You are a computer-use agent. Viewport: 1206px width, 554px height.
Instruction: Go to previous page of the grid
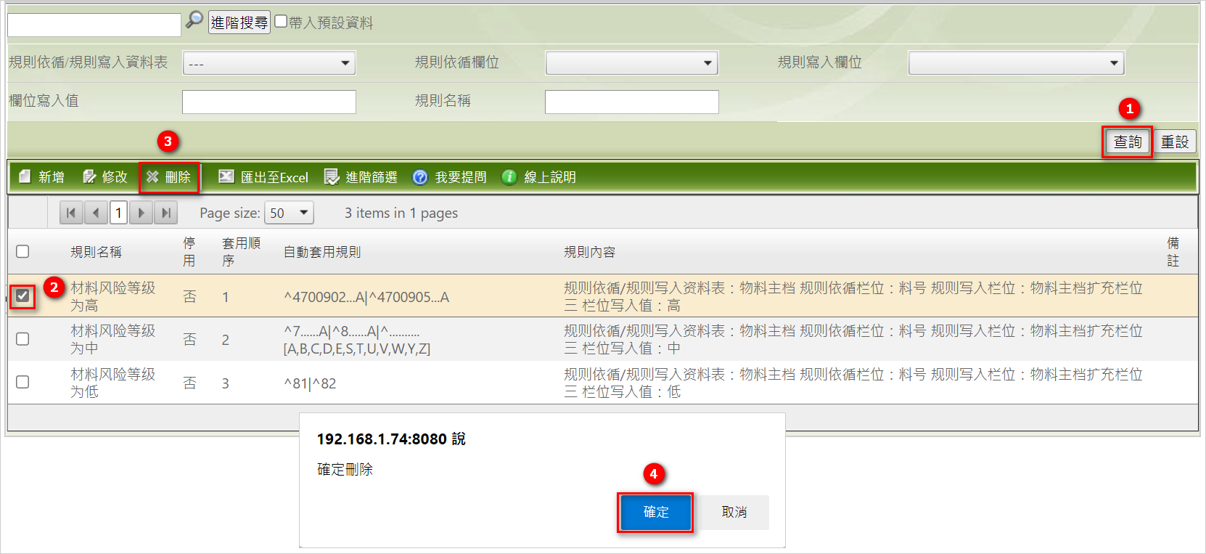click(96, 213)
